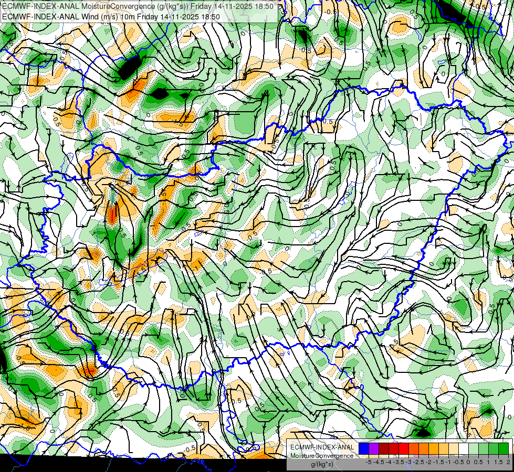The height and width of the screenshot is (472, 514).
Task: Click the legend tick label -3
Action: tap(409, 462)
